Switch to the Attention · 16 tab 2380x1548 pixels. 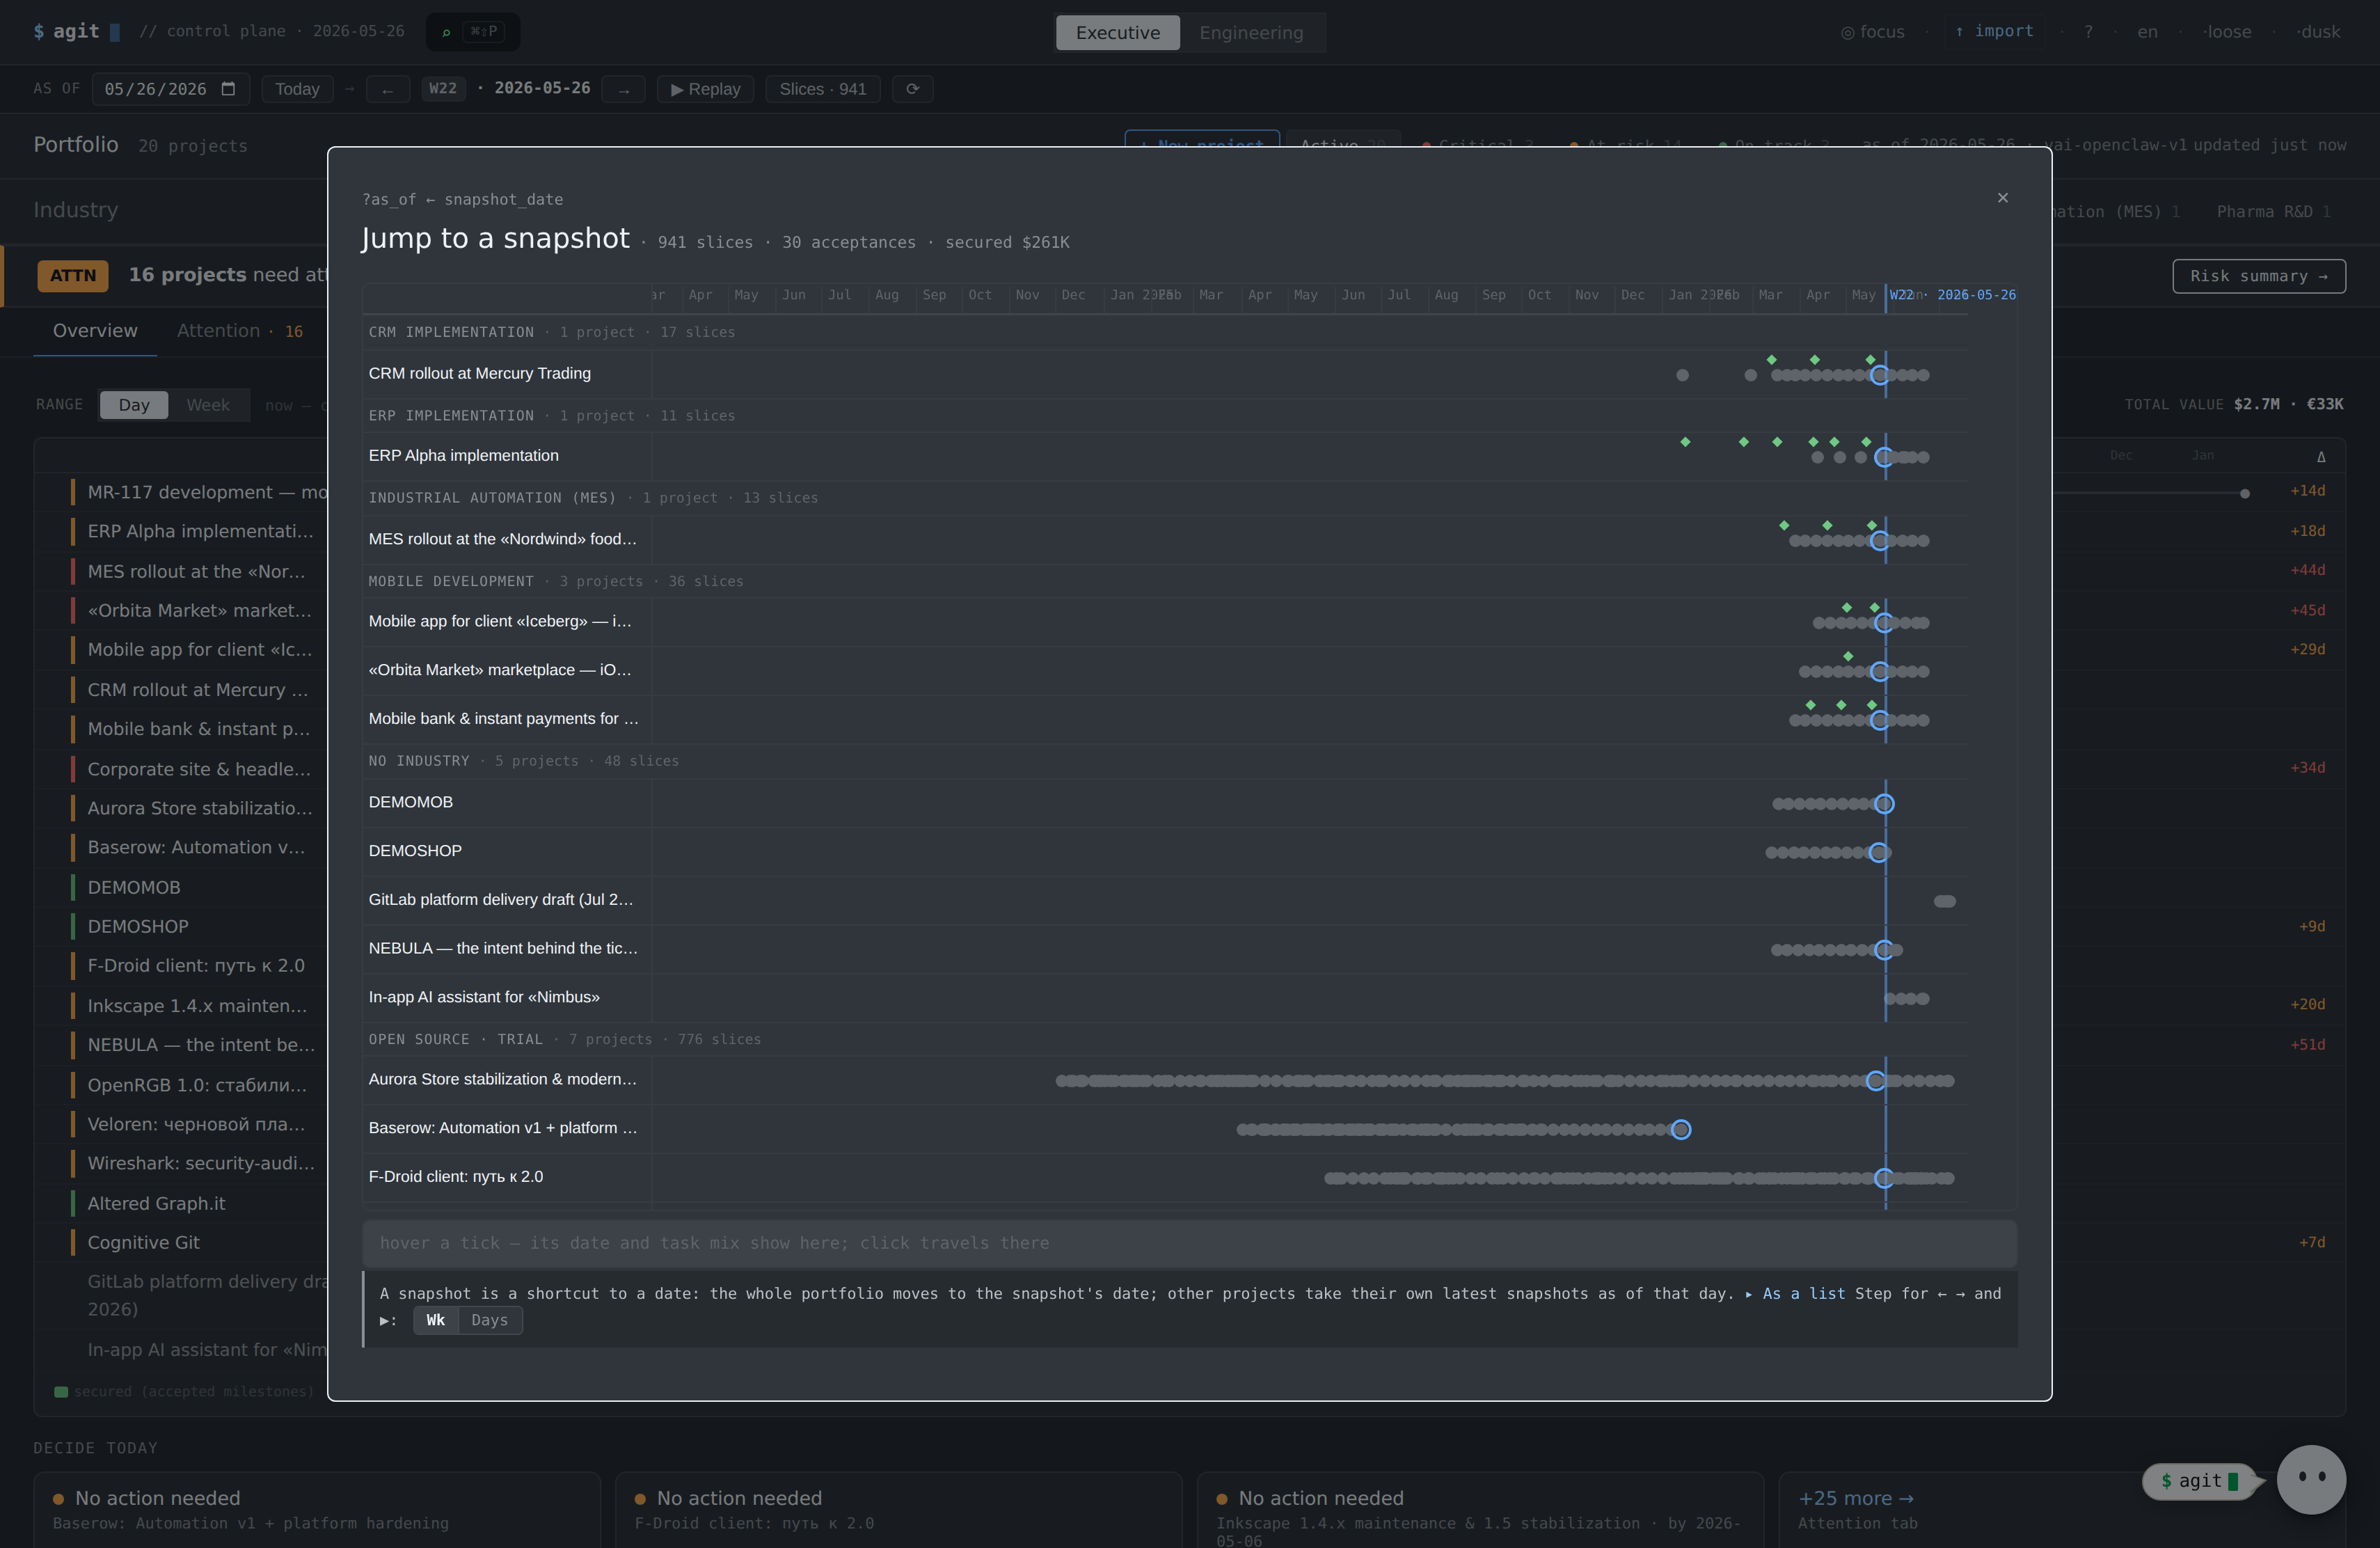click(240, 331)
